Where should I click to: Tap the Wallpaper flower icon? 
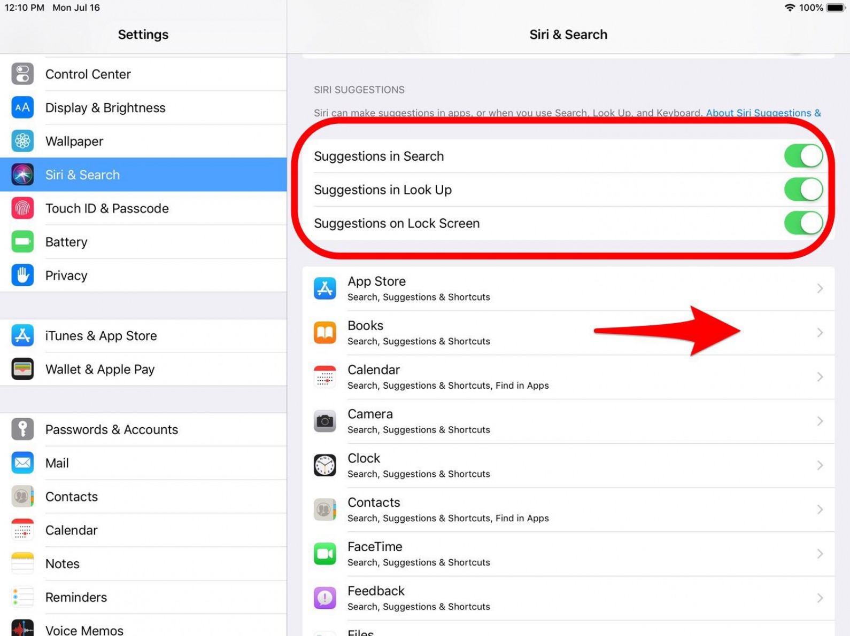tap(22, 142)
